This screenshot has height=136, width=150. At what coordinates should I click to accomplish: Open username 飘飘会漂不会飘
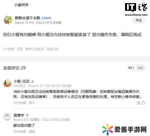coord(28,18)
